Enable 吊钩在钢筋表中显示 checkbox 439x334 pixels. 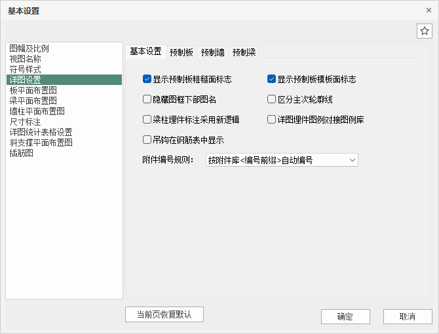click(x=147, y=140)
